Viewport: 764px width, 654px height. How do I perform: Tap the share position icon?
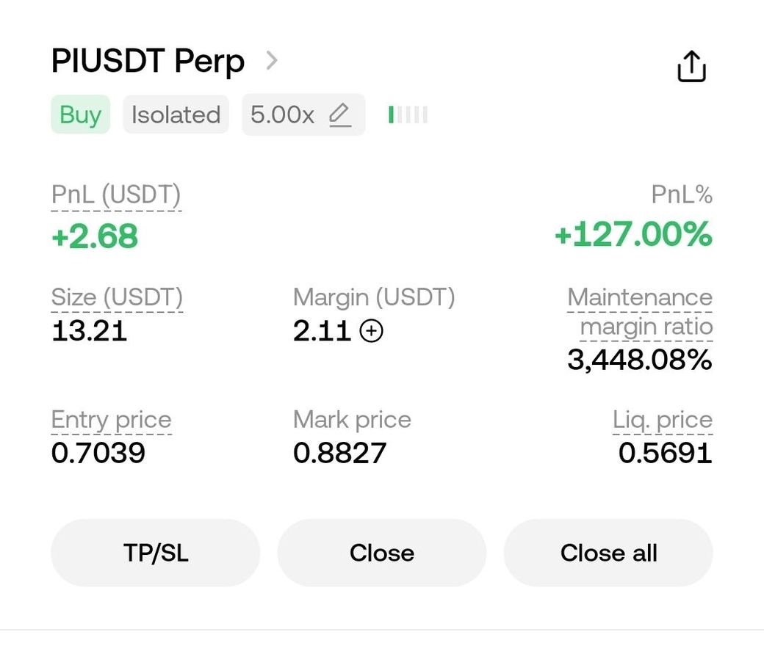click(691, 66)
